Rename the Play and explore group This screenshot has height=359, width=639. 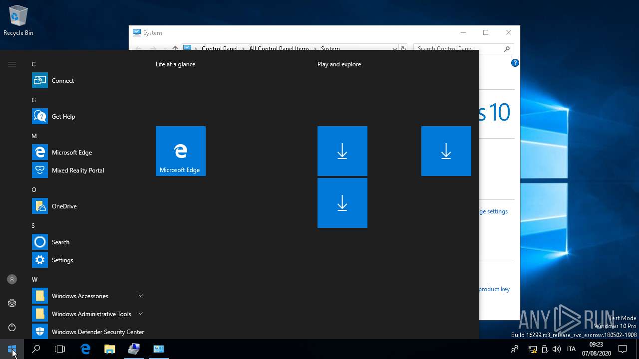pyautogui.click(x=339, y=64)
